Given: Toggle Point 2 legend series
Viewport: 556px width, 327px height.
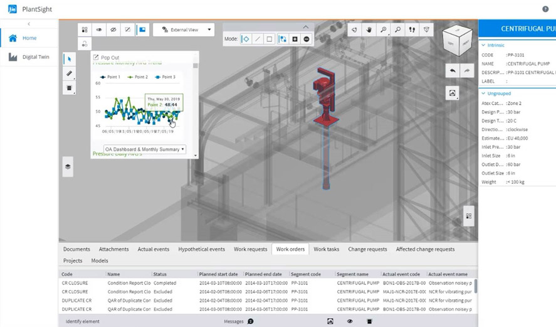Looking at the screenshot, I should click(x=137, y=77).
